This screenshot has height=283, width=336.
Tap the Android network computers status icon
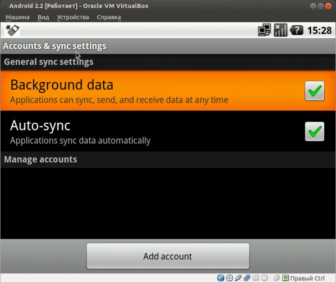(x=264, y=30)
